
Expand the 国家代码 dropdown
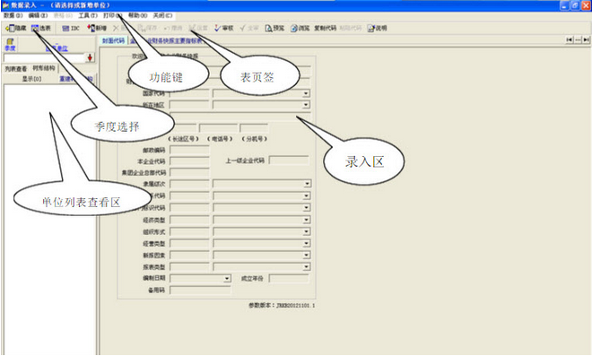coord(306,93)
